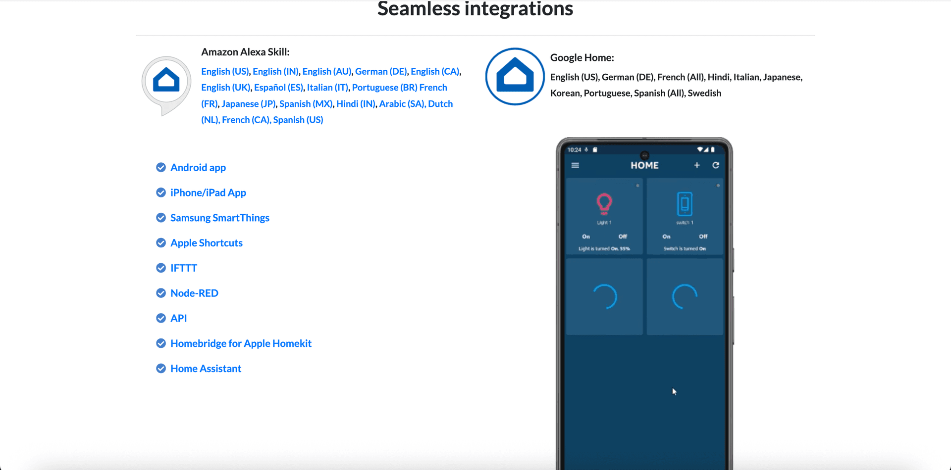This screenshot has width=951, height=470.
Task: Open the hamburger menu in phone app
Action: coord(575,165)
